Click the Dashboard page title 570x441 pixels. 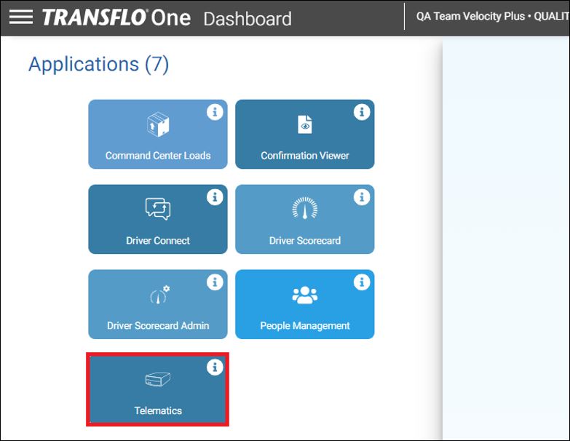coord(248,19)
